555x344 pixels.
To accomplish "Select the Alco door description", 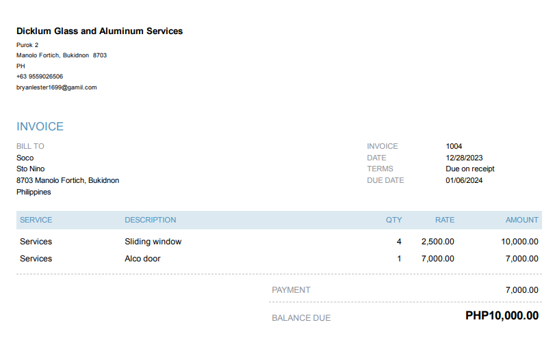I will tap(143, 259).
